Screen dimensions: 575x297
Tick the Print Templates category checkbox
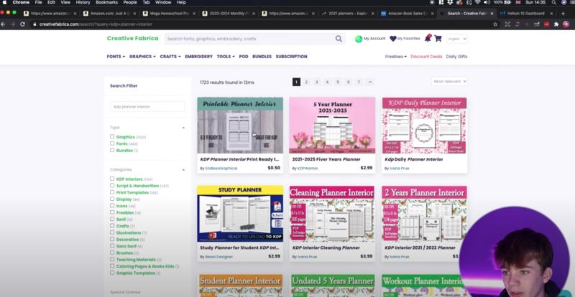[x=112, y=192]
